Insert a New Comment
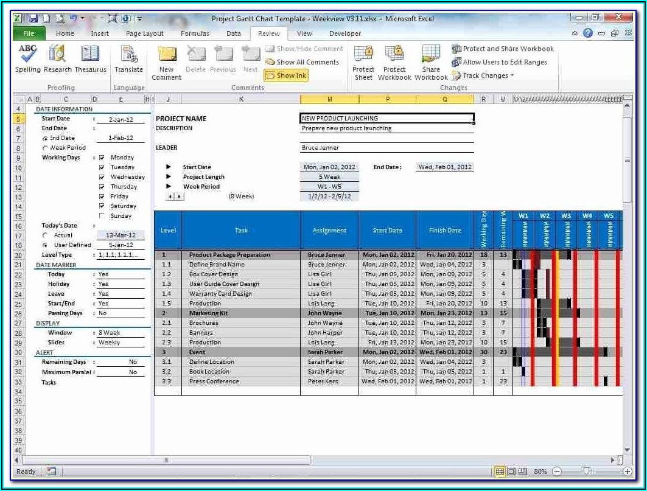Viewport: 647px width, 491px height. 166,62
